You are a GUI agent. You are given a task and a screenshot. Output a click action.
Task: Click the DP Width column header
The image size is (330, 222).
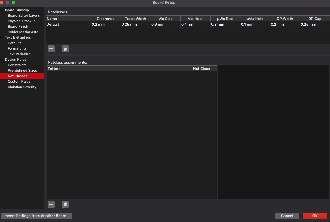tap(285, 19)
